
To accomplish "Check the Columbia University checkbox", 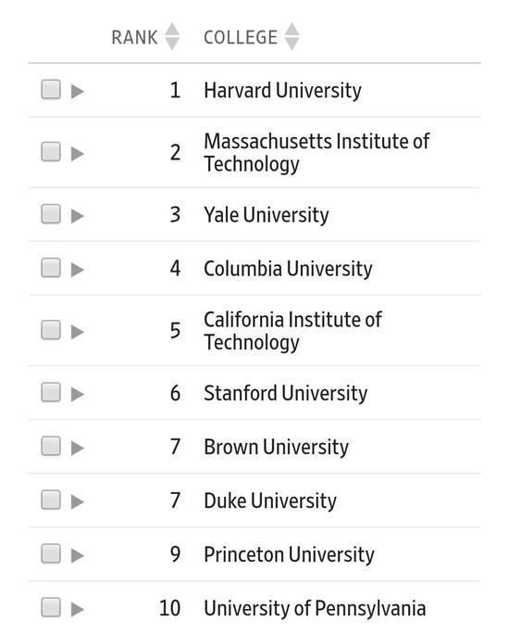I will tap(51, 268).
